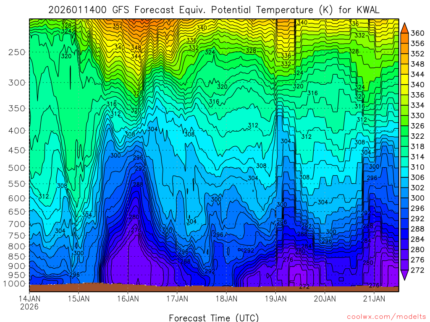Click the 350 pressure level axis label

17,108
